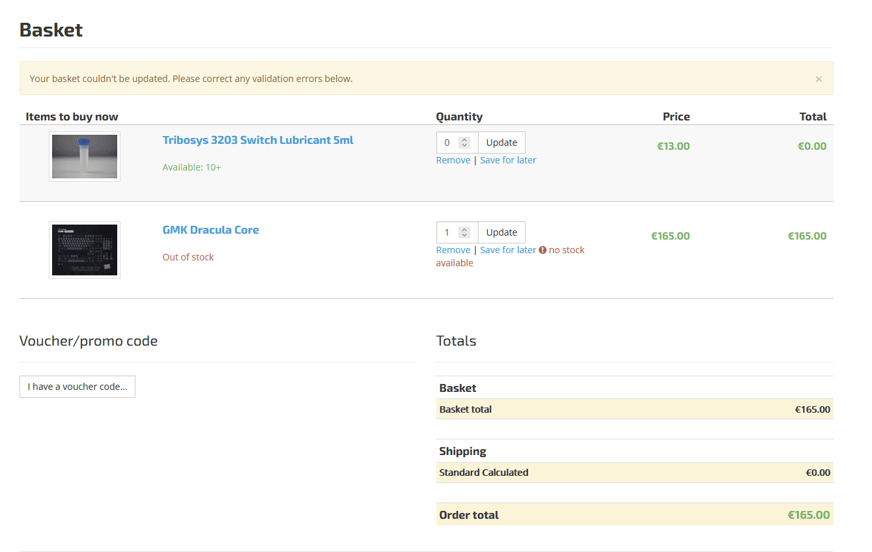
Task: Save Tribosys 3203 lubricant for later
Action: point(508,160)
